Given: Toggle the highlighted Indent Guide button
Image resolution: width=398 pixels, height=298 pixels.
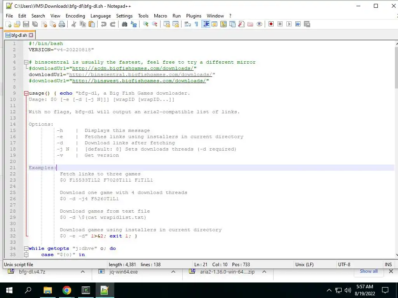Looking at the screenshot, I should (x=206, y=24).
